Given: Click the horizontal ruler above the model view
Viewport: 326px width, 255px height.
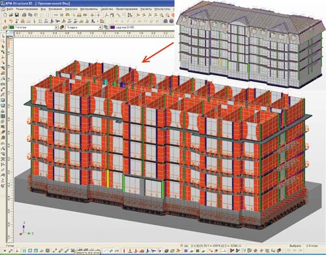Looking at the screenshot, I should 94,33.
